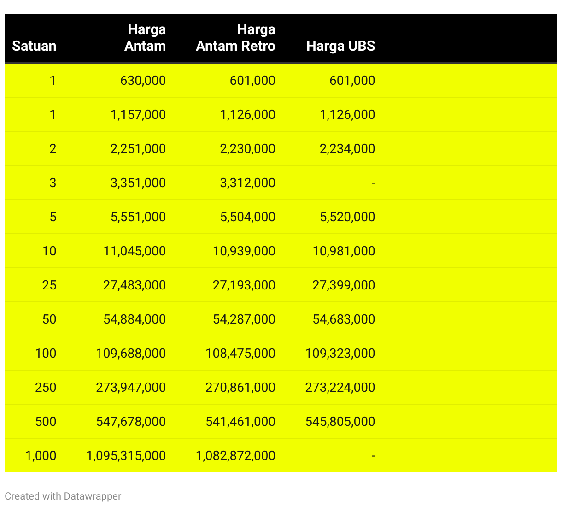562x507 pixels.
Task: Select the Satuan cell showing 100
Action: click(x=46, y=354)
